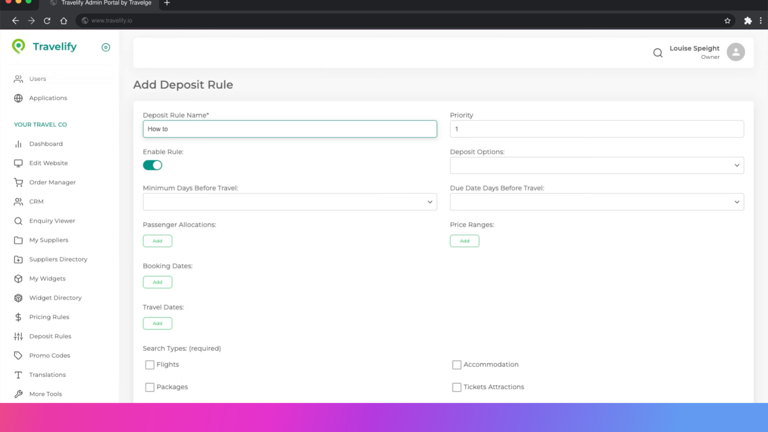The width and height of the screenshot is (768, 432).
Task: Click the Pricing Rules dollar icon
Action: tap(18, 317)
